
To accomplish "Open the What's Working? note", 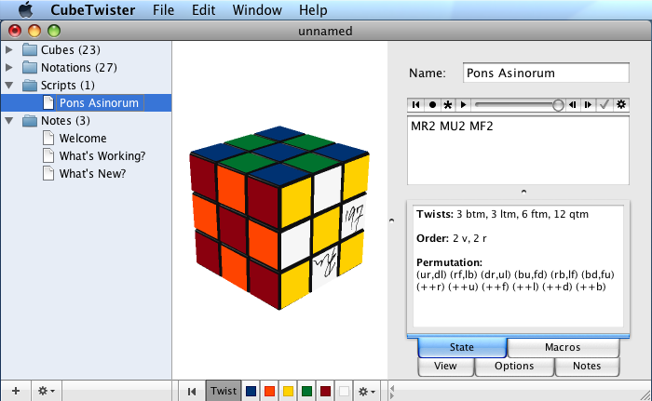I will point(102,155).
